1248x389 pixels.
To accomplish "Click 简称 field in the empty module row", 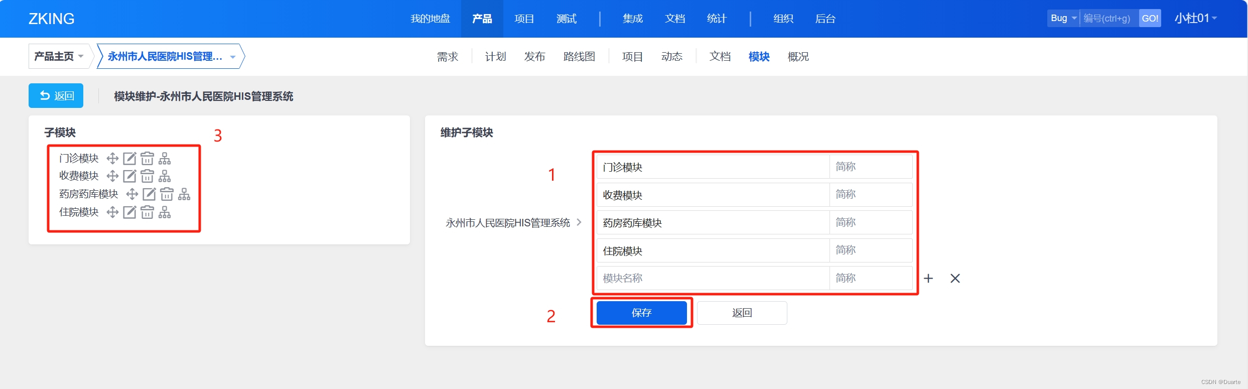I will pos(871,278).
